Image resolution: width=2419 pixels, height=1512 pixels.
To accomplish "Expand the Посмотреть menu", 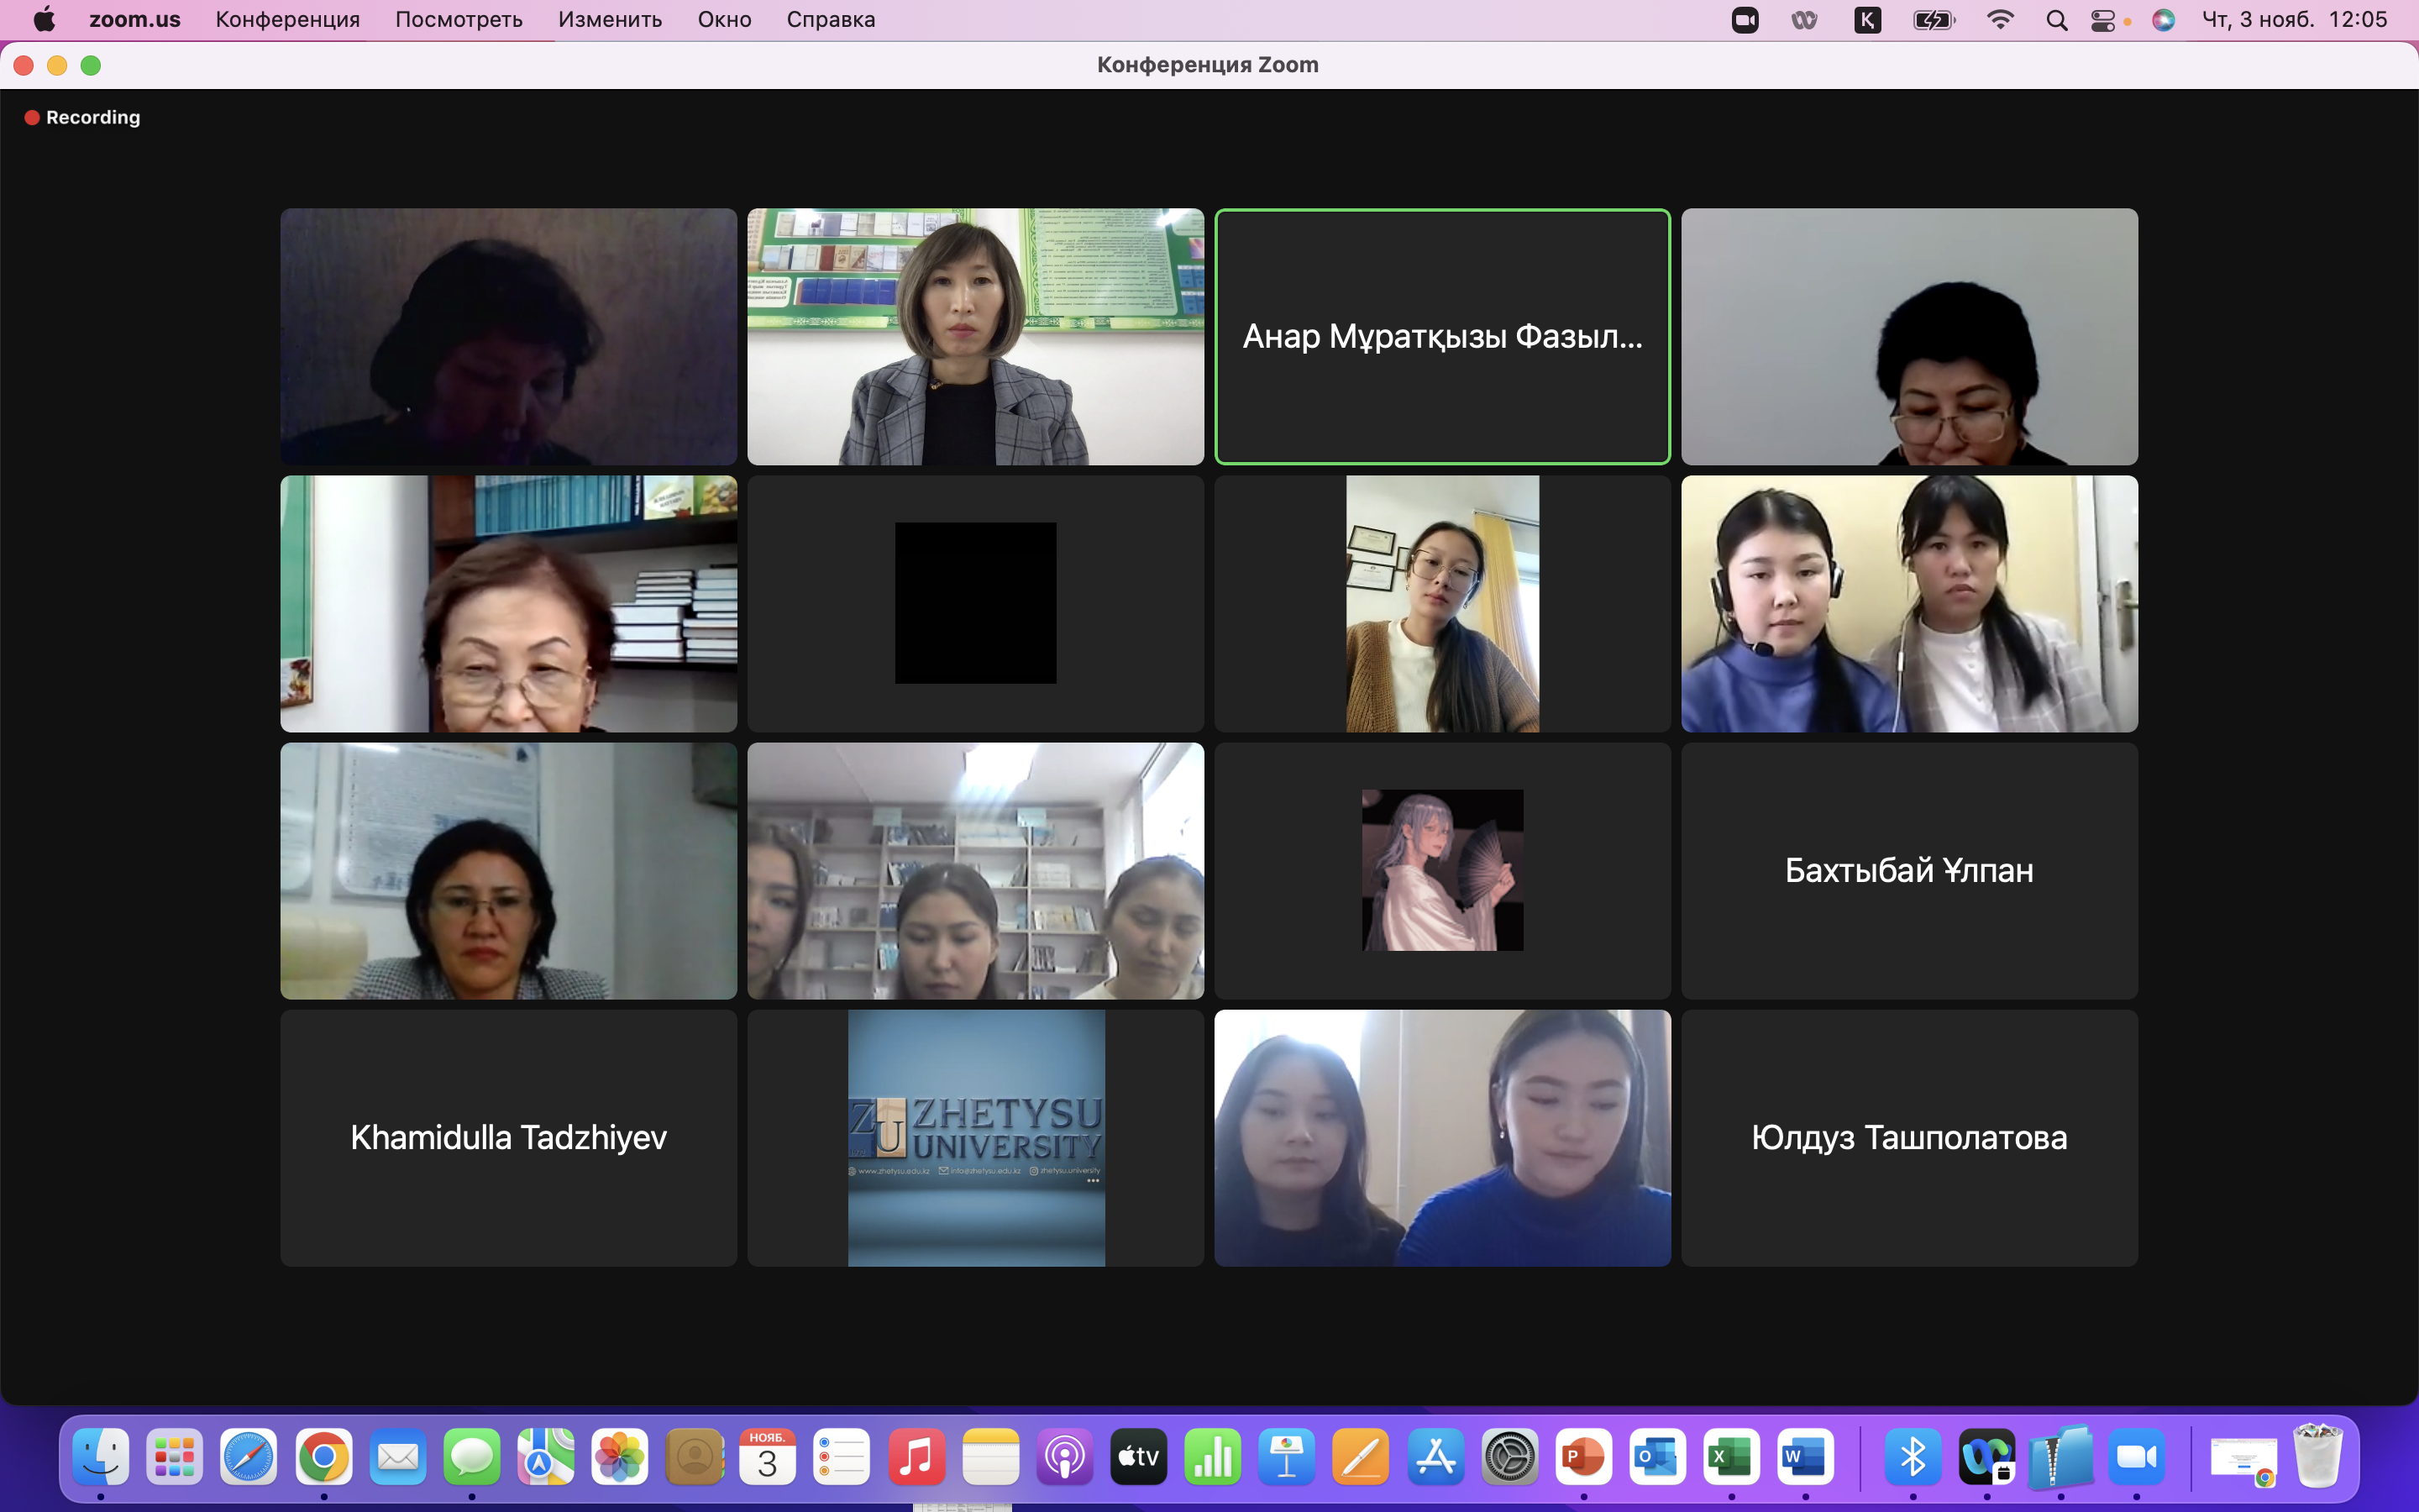I will point(459,20).
